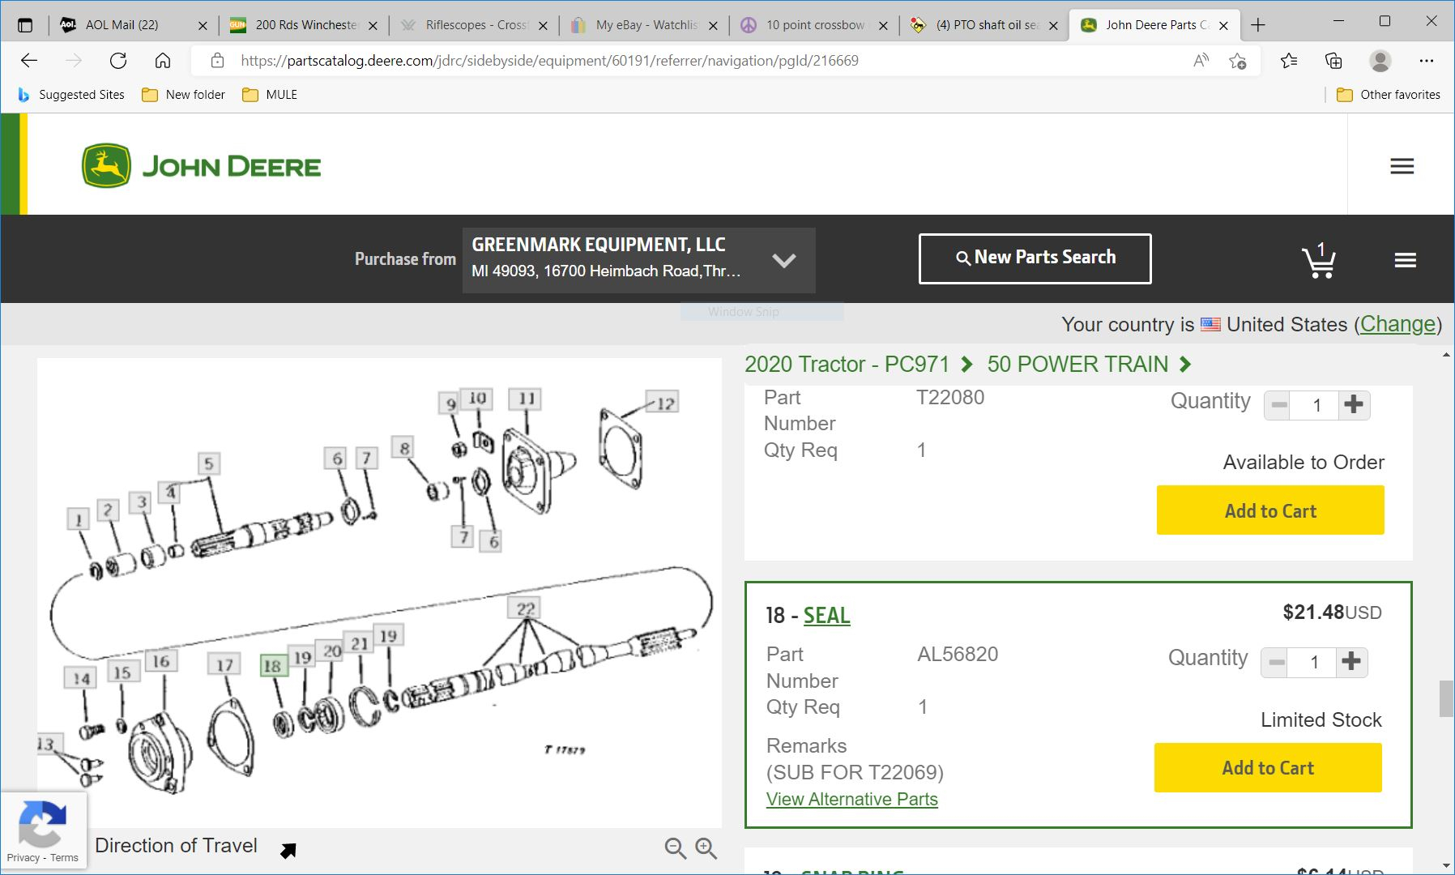Open the Other favorites folder
The height and width of the screenshot is (875, 1455).
pyautogui.click(x=1388, y=95)
